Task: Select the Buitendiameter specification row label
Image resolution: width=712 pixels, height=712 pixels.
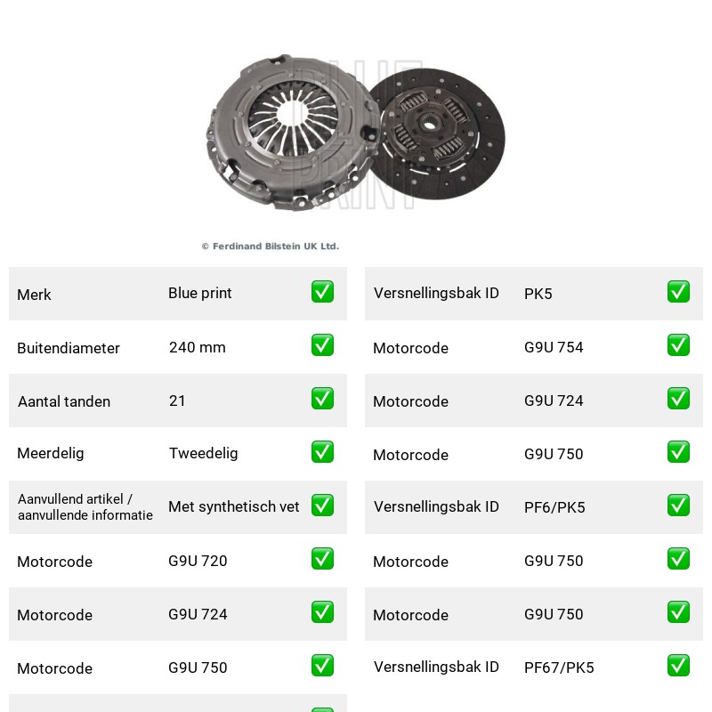Action: 69,348
